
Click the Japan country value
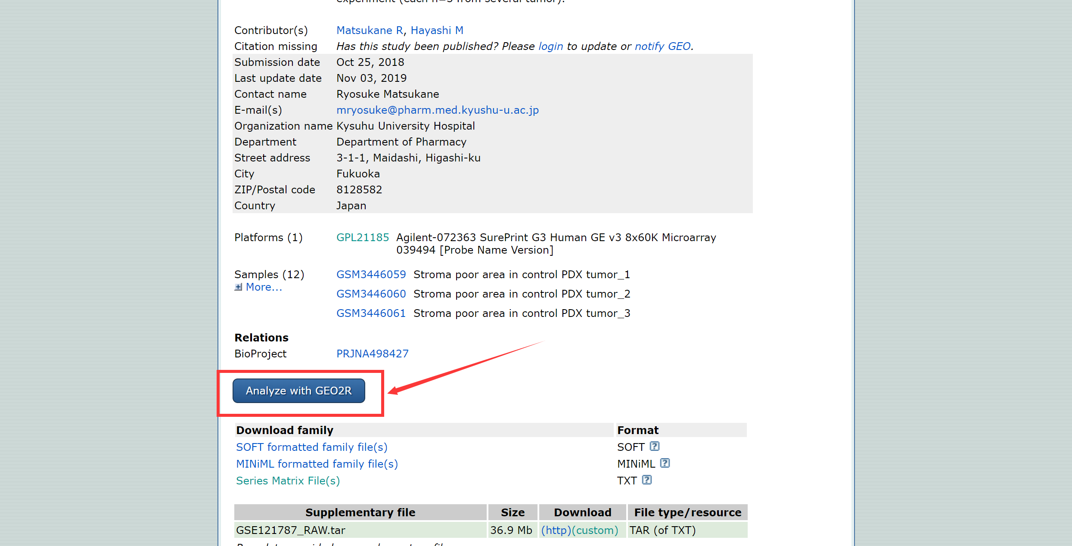[351, 205]
